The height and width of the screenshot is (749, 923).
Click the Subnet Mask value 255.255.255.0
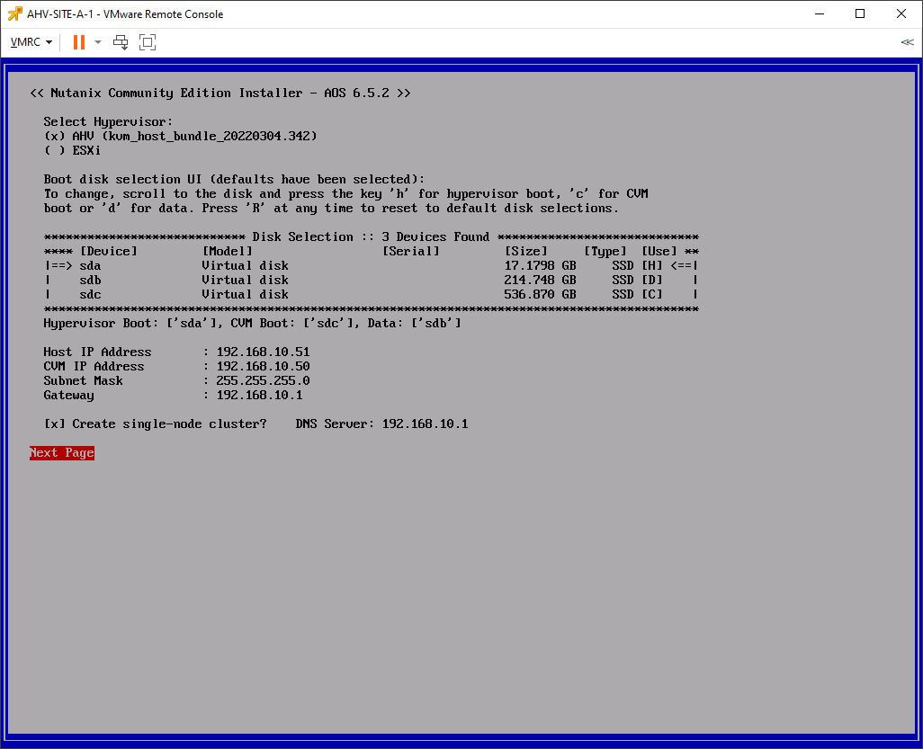(263, 380)
